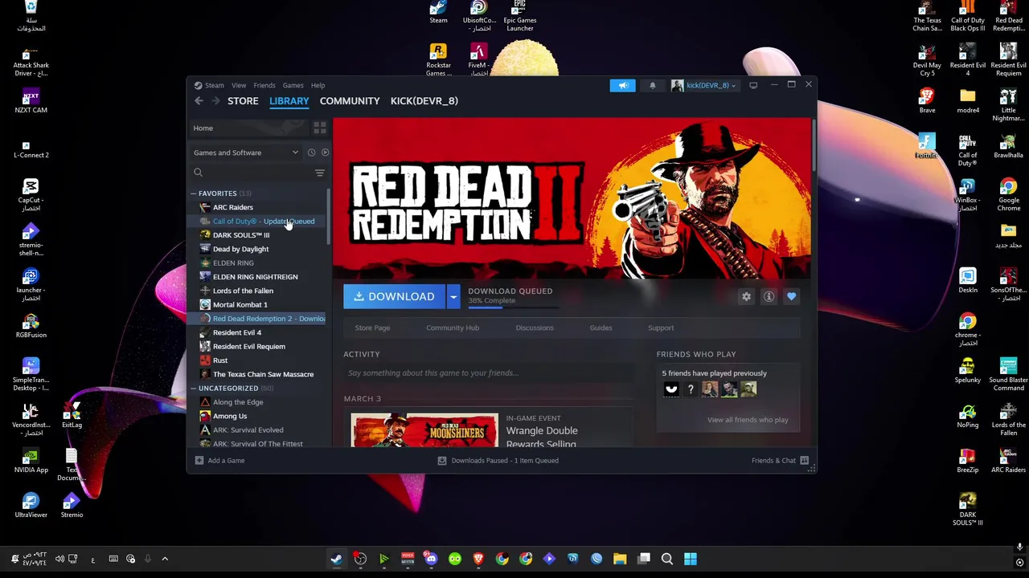Click the Steam forward navigation arrow
The image size is (1029, 578).
215,101
